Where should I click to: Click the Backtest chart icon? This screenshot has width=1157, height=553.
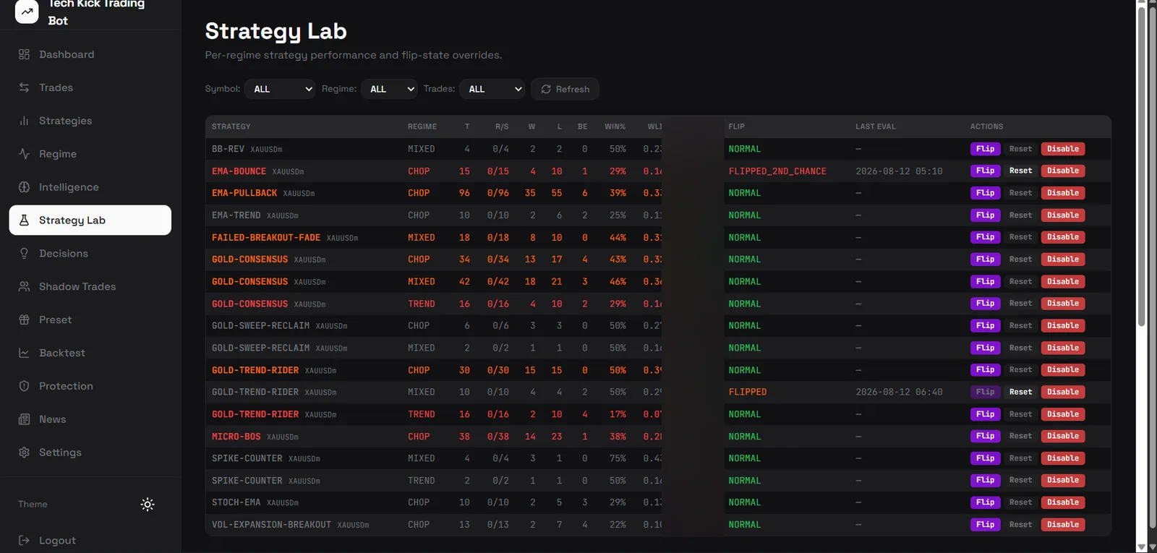24,353
